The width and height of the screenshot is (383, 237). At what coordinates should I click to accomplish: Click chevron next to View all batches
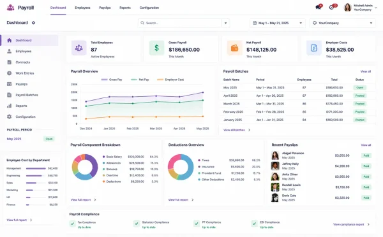click(249, 130)
